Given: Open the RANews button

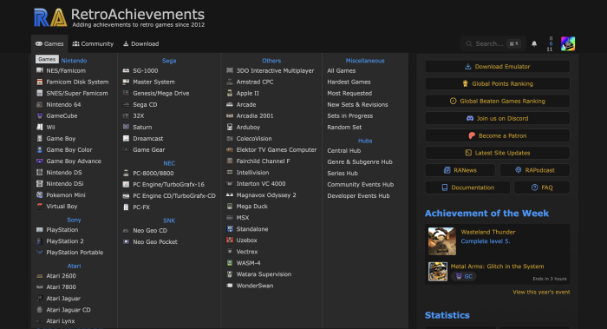Looking at the screenshot, I should [460, 170].
